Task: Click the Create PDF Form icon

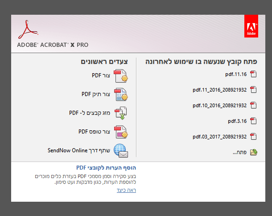Action: [x=121, y=132]
